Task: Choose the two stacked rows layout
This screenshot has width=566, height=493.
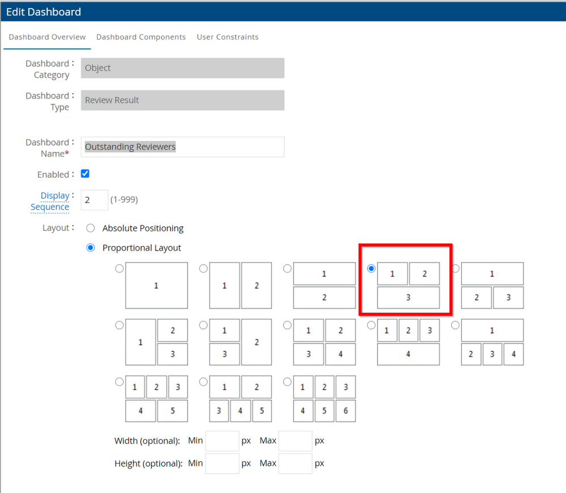Action: tap(287, 269)
